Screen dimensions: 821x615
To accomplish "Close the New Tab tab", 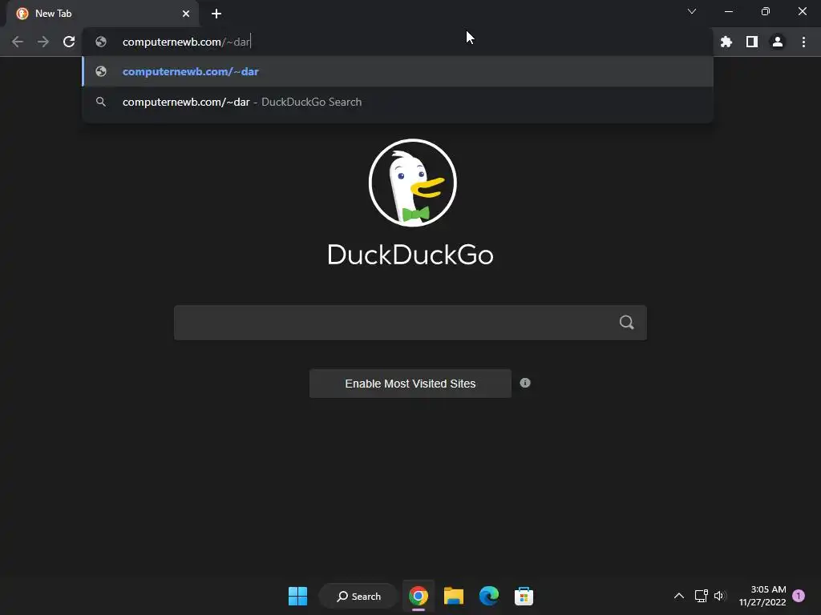I will (186, 14).
